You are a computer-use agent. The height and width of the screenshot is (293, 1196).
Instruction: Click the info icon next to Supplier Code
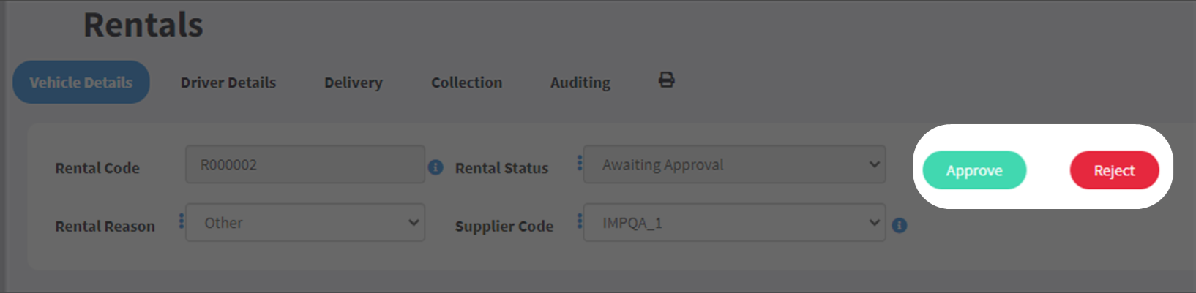(900, 226)
